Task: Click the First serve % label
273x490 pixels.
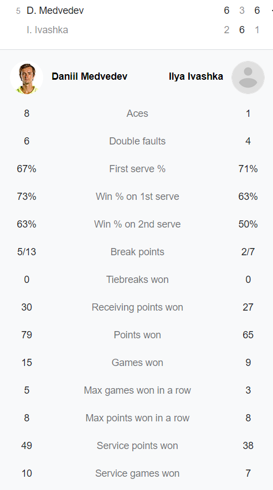Action: 137,169
